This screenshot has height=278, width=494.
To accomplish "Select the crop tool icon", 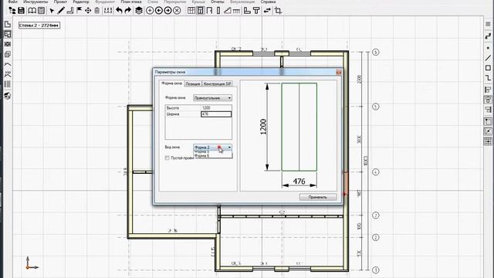I will pyautogui.click(x=278, y=11).
